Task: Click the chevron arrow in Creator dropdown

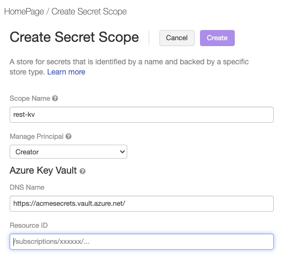Action: 122,152
